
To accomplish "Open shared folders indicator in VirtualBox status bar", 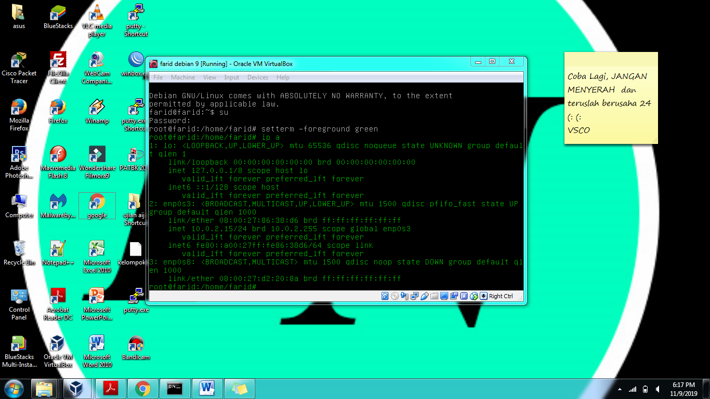I will (x=435, y=296).
